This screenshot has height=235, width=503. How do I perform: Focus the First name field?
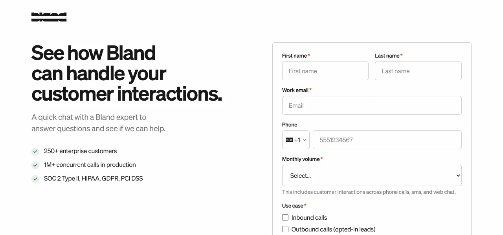pyautogui.click(x=325, y=71)
